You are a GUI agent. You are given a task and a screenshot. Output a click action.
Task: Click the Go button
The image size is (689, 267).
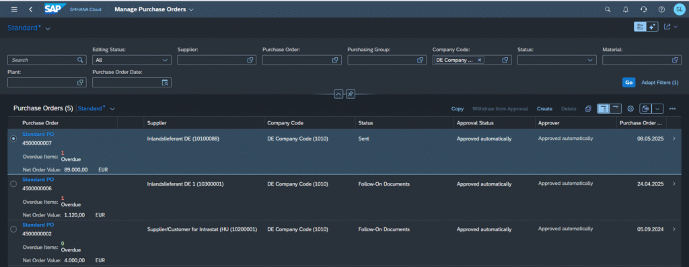629,82
